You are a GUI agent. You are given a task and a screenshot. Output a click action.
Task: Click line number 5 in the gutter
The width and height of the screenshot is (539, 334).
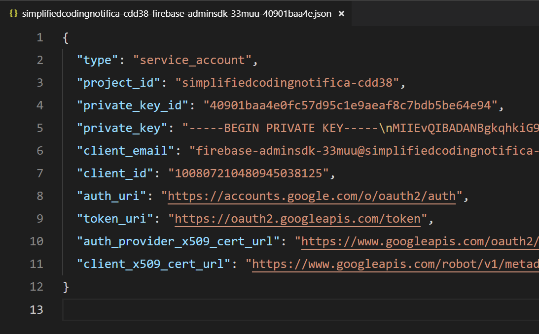[x=39, y=128]
